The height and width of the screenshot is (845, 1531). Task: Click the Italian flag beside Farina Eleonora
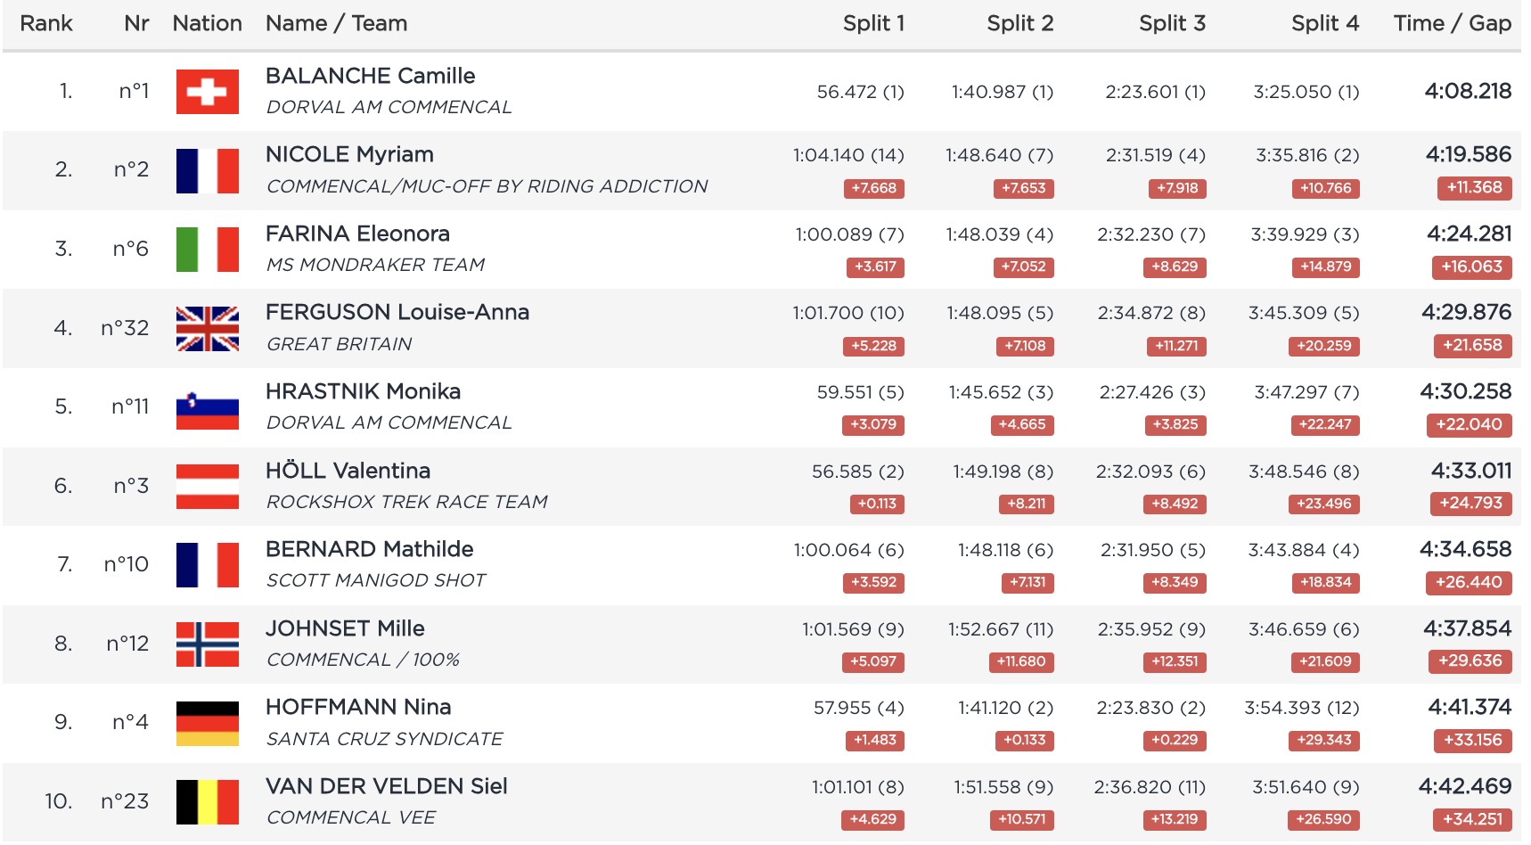point(207,249)
